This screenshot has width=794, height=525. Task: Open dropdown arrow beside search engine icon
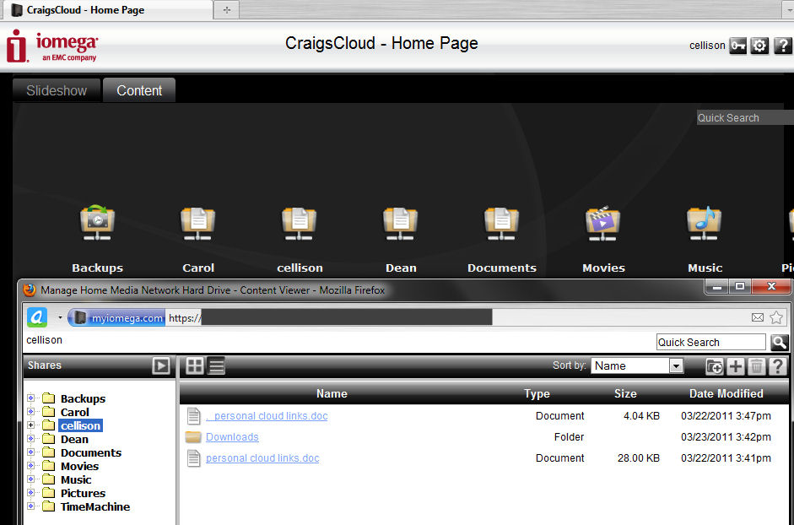click(x=60, y=317)
